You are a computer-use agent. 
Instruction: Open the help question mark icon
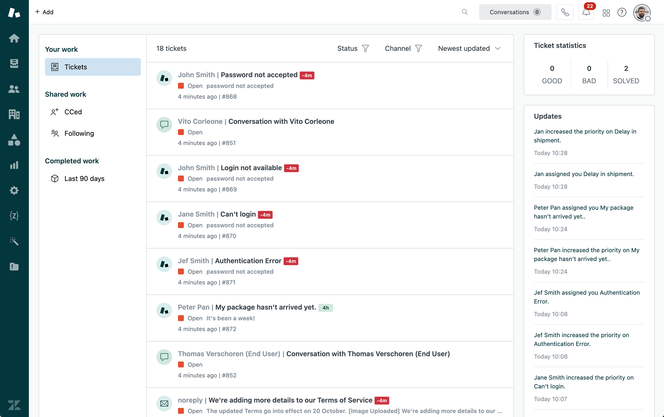click(622, 12)
